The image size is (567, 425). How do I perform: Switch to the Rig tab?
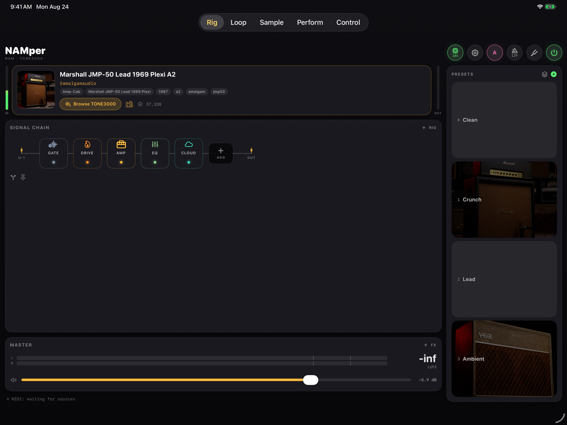(212, 22)
